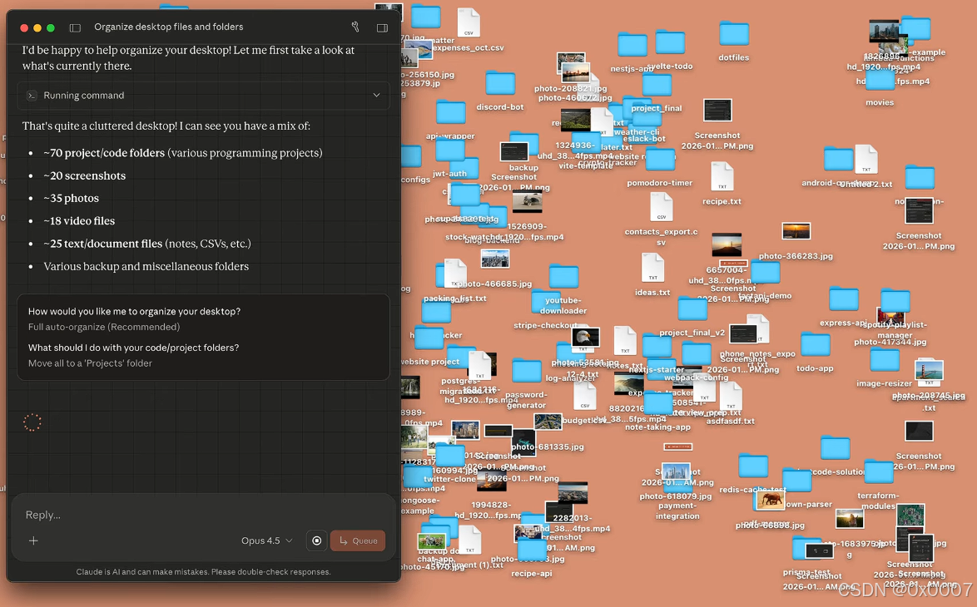The image size is (977, 607).
Task: Select the youtube-downloader folder icon
Action: coord(564,276)
